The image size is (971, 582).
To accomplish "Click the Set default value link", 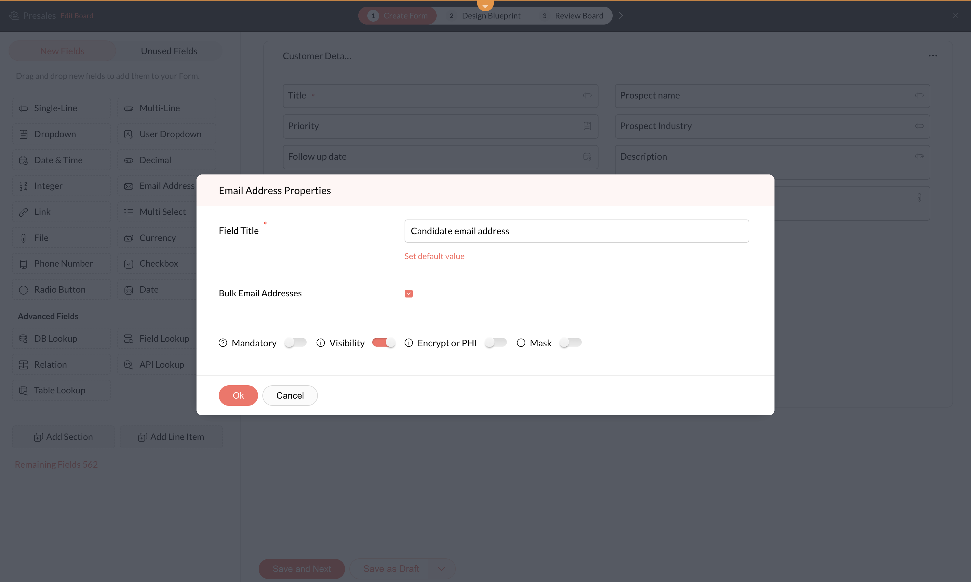I will tap(434, 256).
